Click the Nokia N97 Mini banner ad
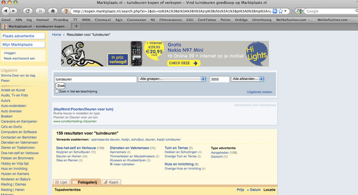This screenshot has height=195, width=358. [165, 54]
